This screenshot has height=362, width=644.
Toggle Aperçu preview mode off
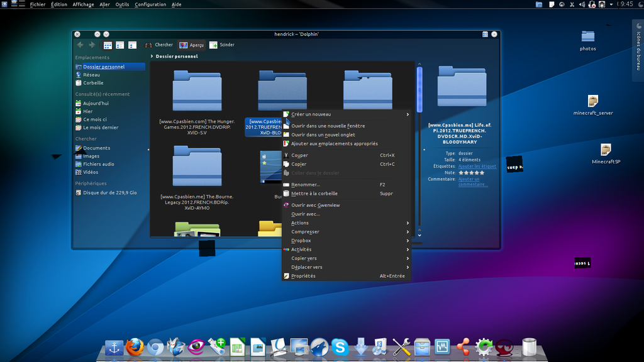point(192,45)
